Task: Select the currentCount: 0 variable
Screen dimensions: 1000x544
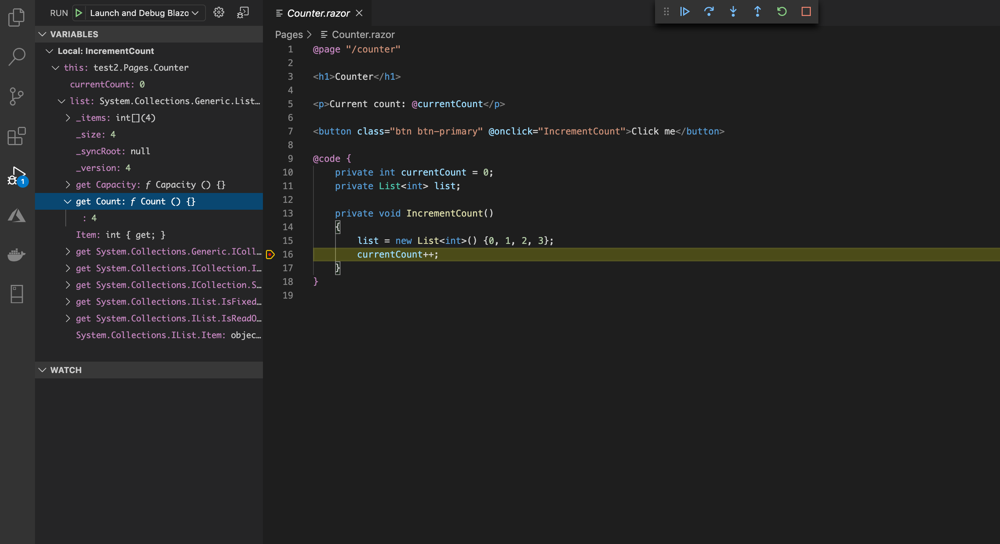Action: coord(149,84)
